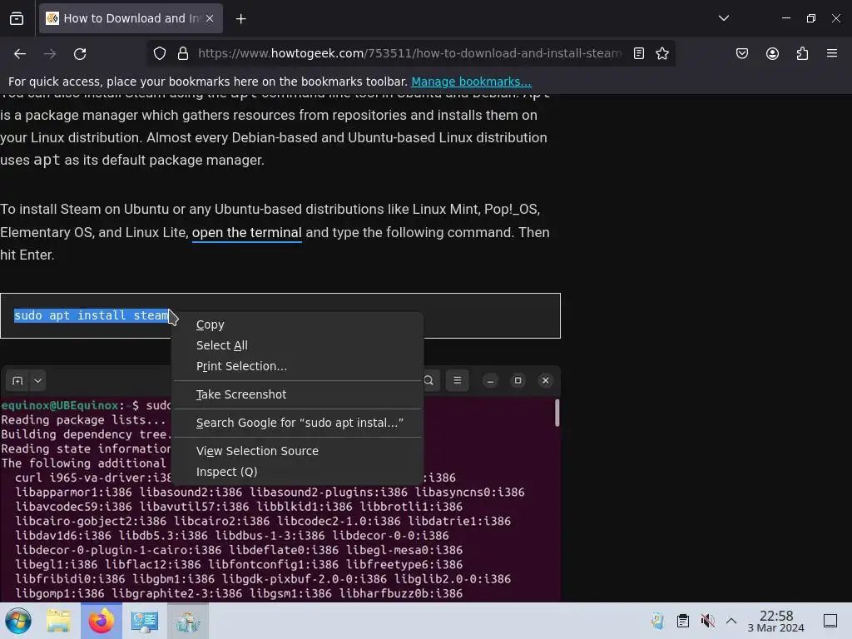Open the Manage bookmarks link

471,82
